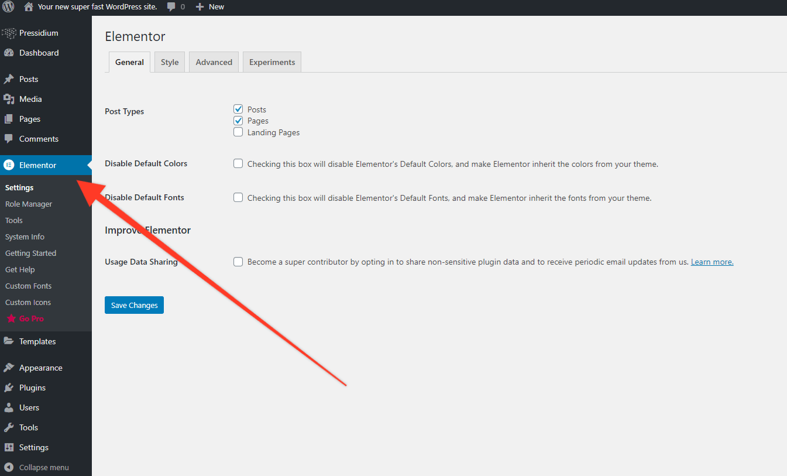The height and width of the screenshot is (476, 787).
Task: Click the Plugins plug icon
Action: 9,388
